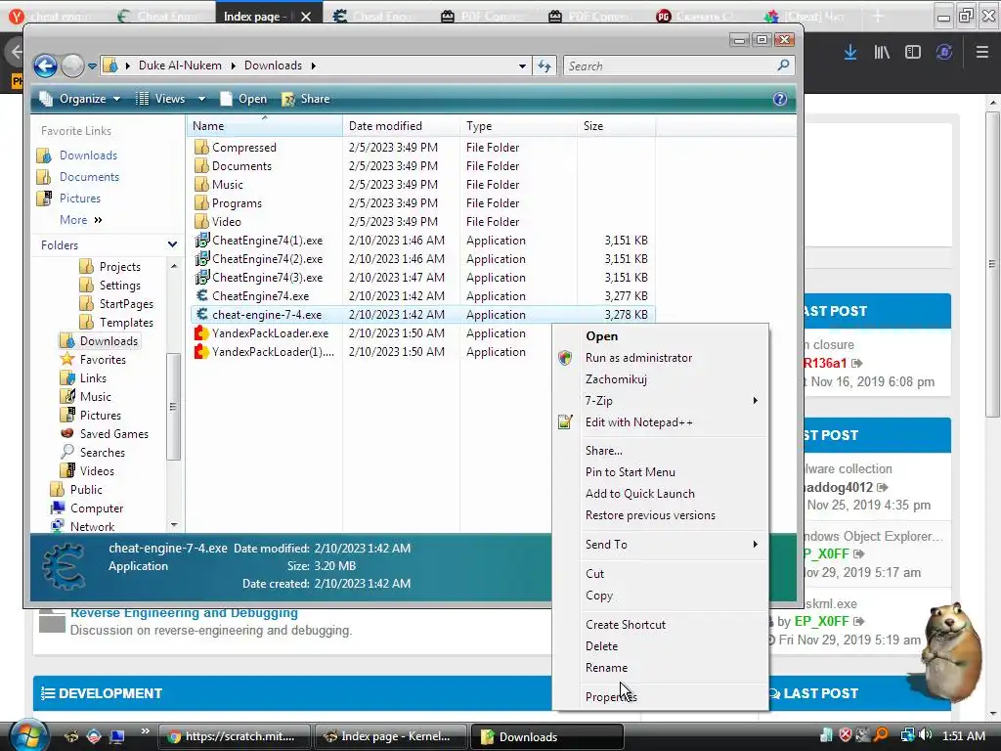
Task: Choose Run as administrator
Action: click(x=660, y=358)
